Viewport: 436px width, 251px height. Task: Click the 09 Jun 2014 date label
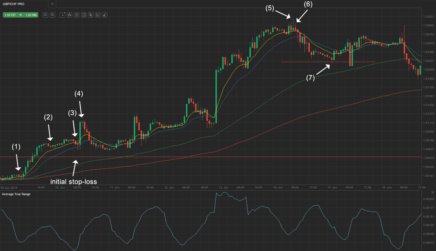click(x=9, y=188)
